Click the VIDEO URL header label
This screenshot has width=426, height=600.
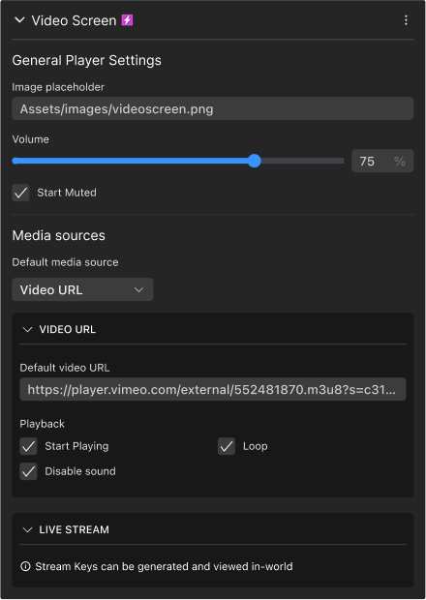tap(68, 329)
